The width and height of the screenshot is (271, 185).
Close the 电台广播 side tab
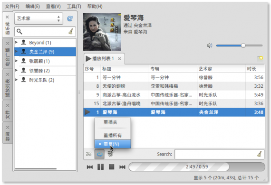8,44
